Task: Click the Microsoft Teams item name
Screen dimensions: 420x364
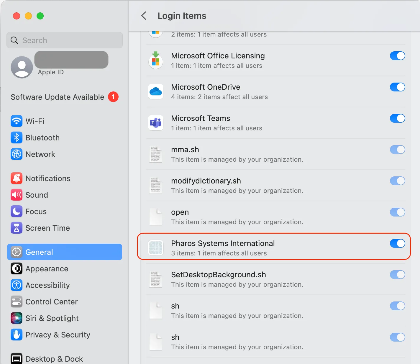Action: (x=201, y=118)
